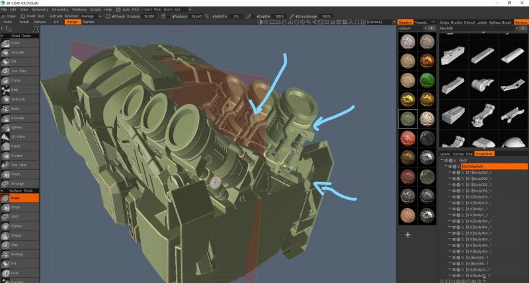
Task: Enable the Auto Pick checkbox
Action: [x=120, y=10]
